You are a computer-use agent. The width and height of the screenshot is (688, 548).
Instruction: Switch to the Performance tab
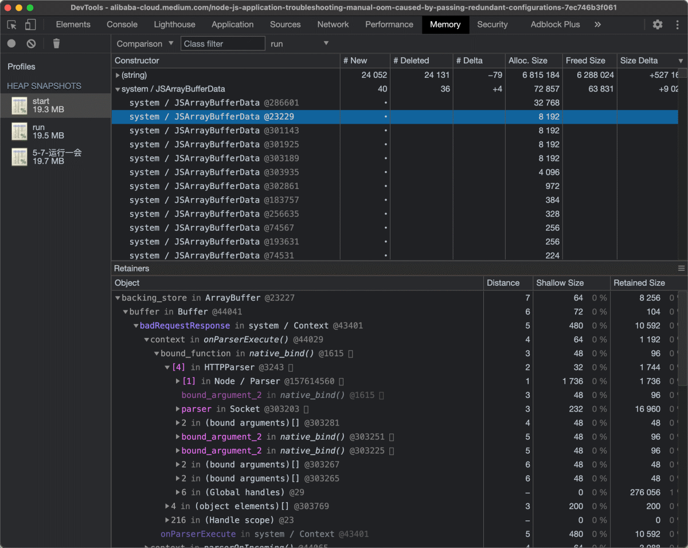[389, 25]
